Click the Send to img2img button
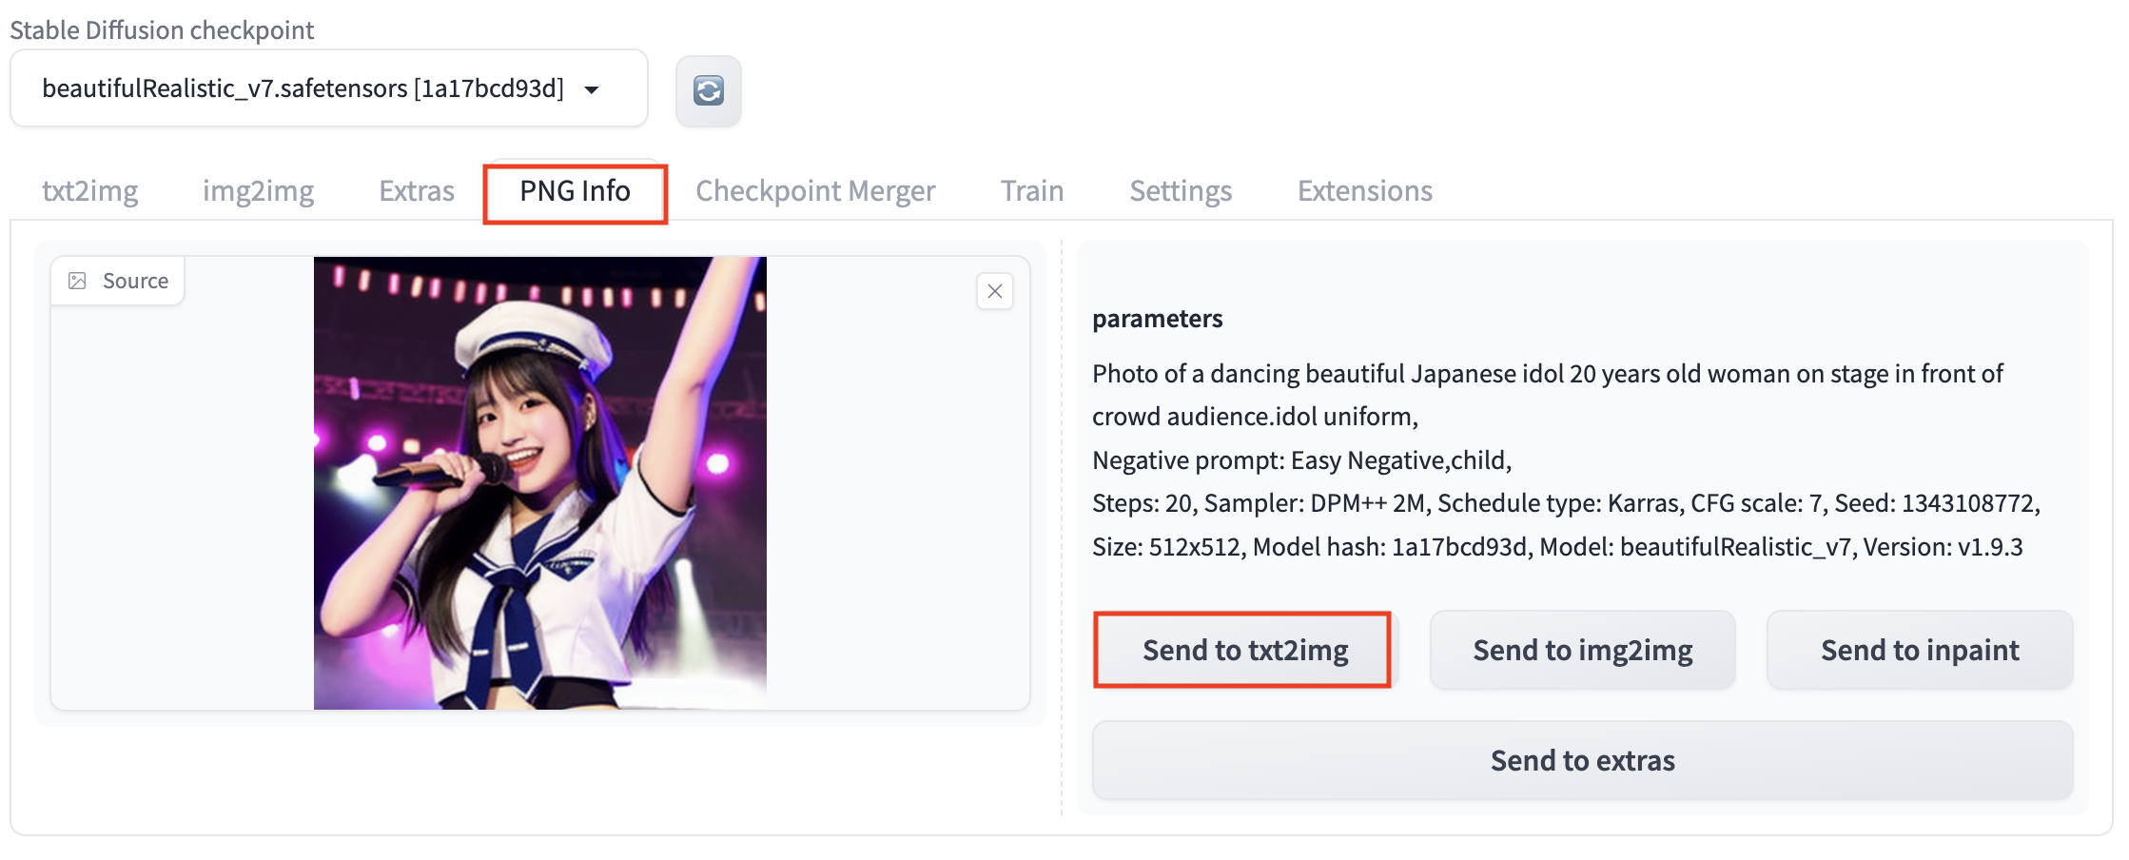2129x860 pixels. [x=1582, y=650]
